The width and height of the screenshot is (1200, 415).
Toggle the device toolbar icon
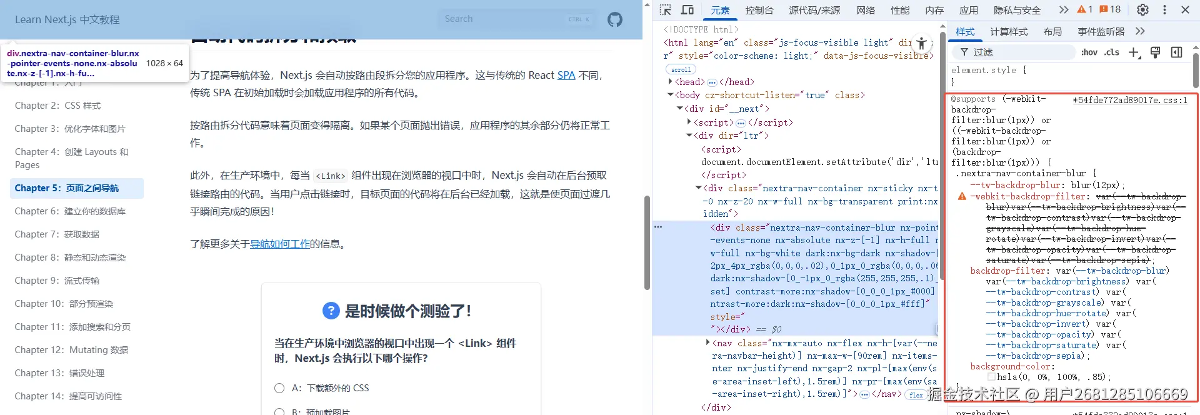[687, 10]
